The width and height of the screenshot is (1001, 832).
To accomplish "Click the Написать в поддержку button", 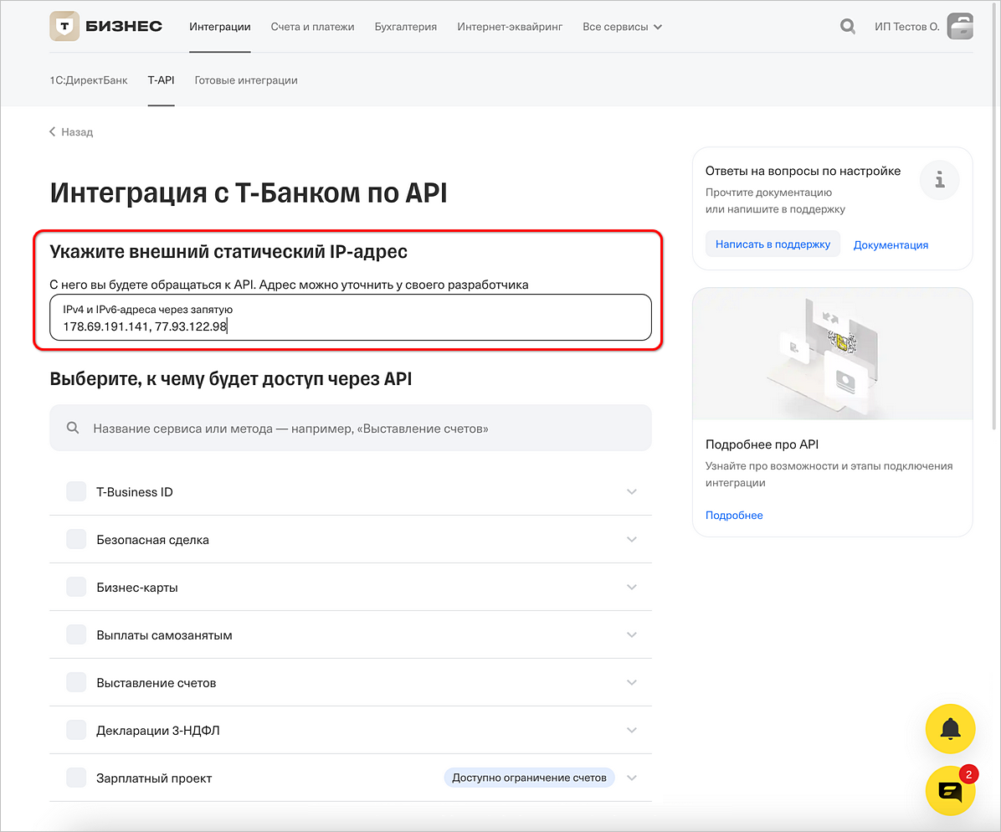I will (x=773, y=244).
